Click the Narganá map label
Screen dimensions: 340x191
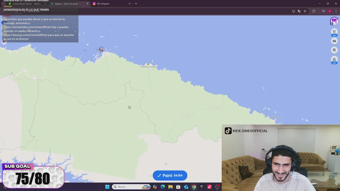tap(101, 50)
